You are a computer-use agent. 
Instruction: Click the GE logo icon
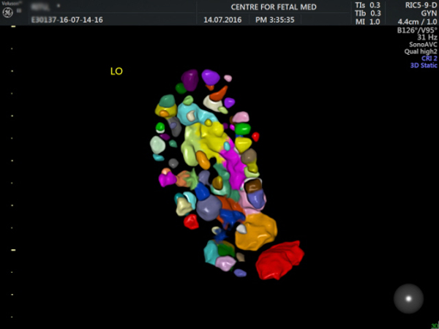pos(7,12)
